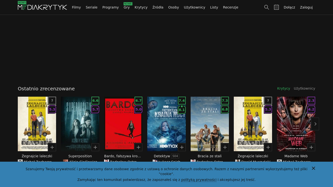Screen dimensions: 333x187
Task: Add Bardo to list with plus
Action: point(138,147)
